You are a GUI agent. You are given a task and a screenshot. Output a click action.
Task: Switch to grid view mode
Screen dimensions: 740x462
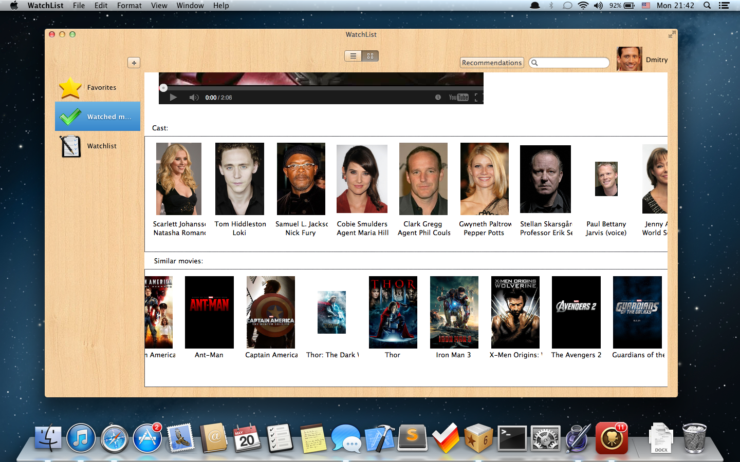coord(370,56)
